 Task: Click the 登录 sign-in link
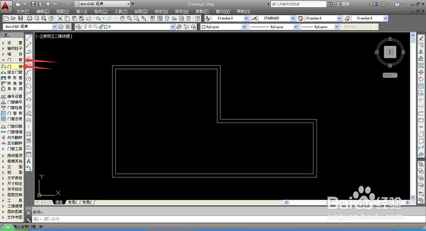click(x=345, y=4)
